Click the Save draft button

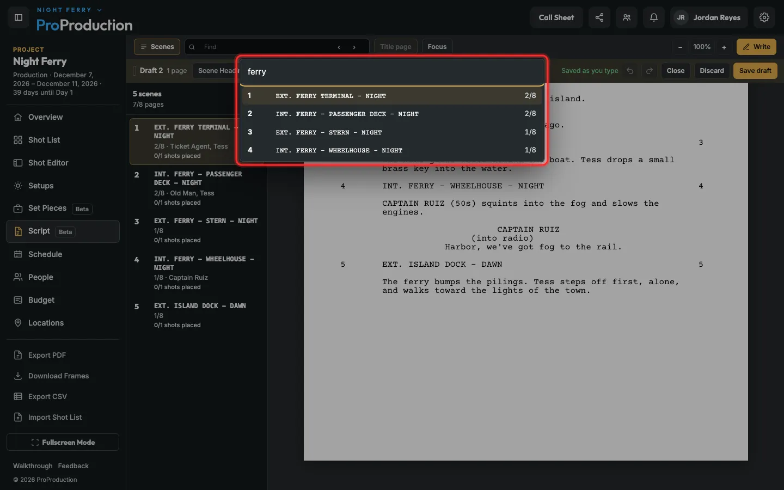tap(755, 71)
